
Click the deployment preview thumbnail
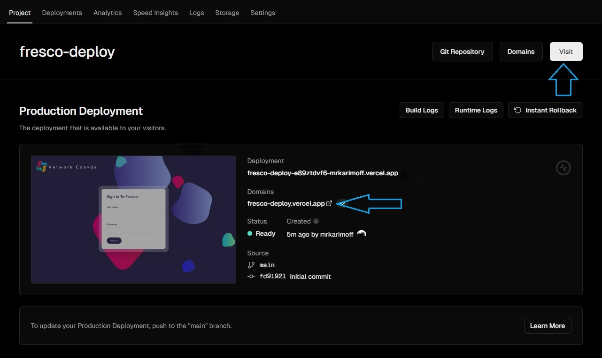click(133, 219)
